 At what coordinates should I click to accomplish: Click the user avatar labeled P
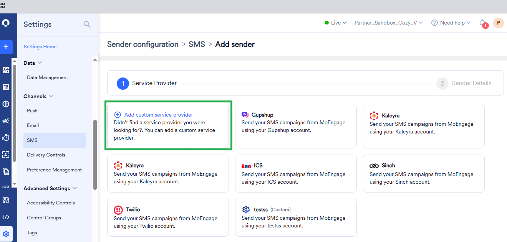tap(498, 23)
